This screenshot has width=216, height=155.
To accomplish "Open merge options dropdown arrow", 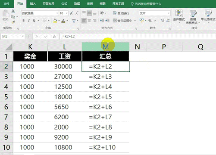I will tap(135, 21).
